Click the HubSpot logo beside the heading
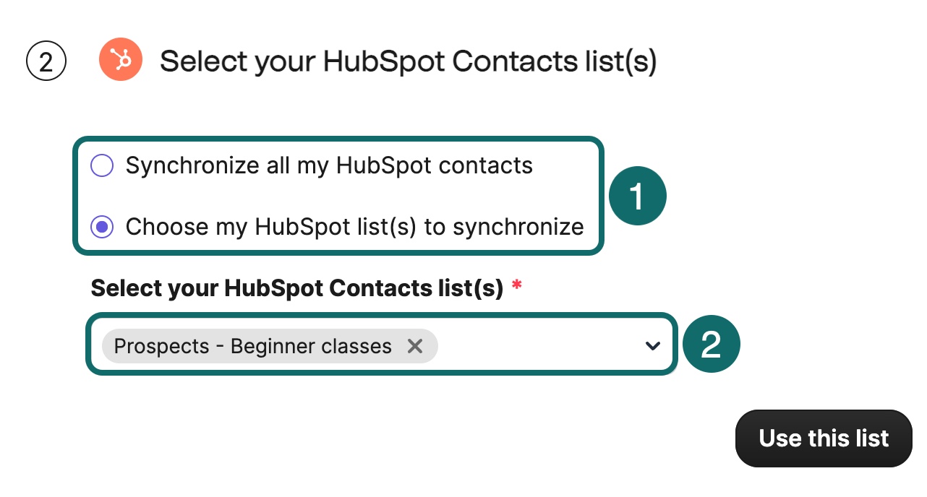Viewport: 927px width, 497px height. pos(120,59)
